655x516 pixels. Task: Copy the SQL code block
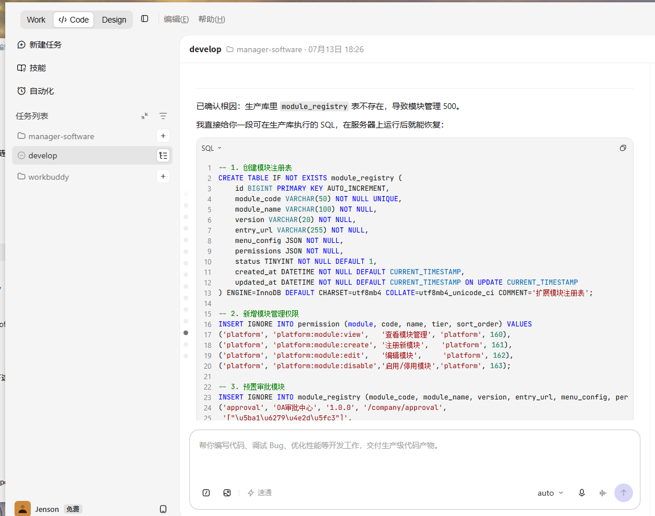point(623,148)
